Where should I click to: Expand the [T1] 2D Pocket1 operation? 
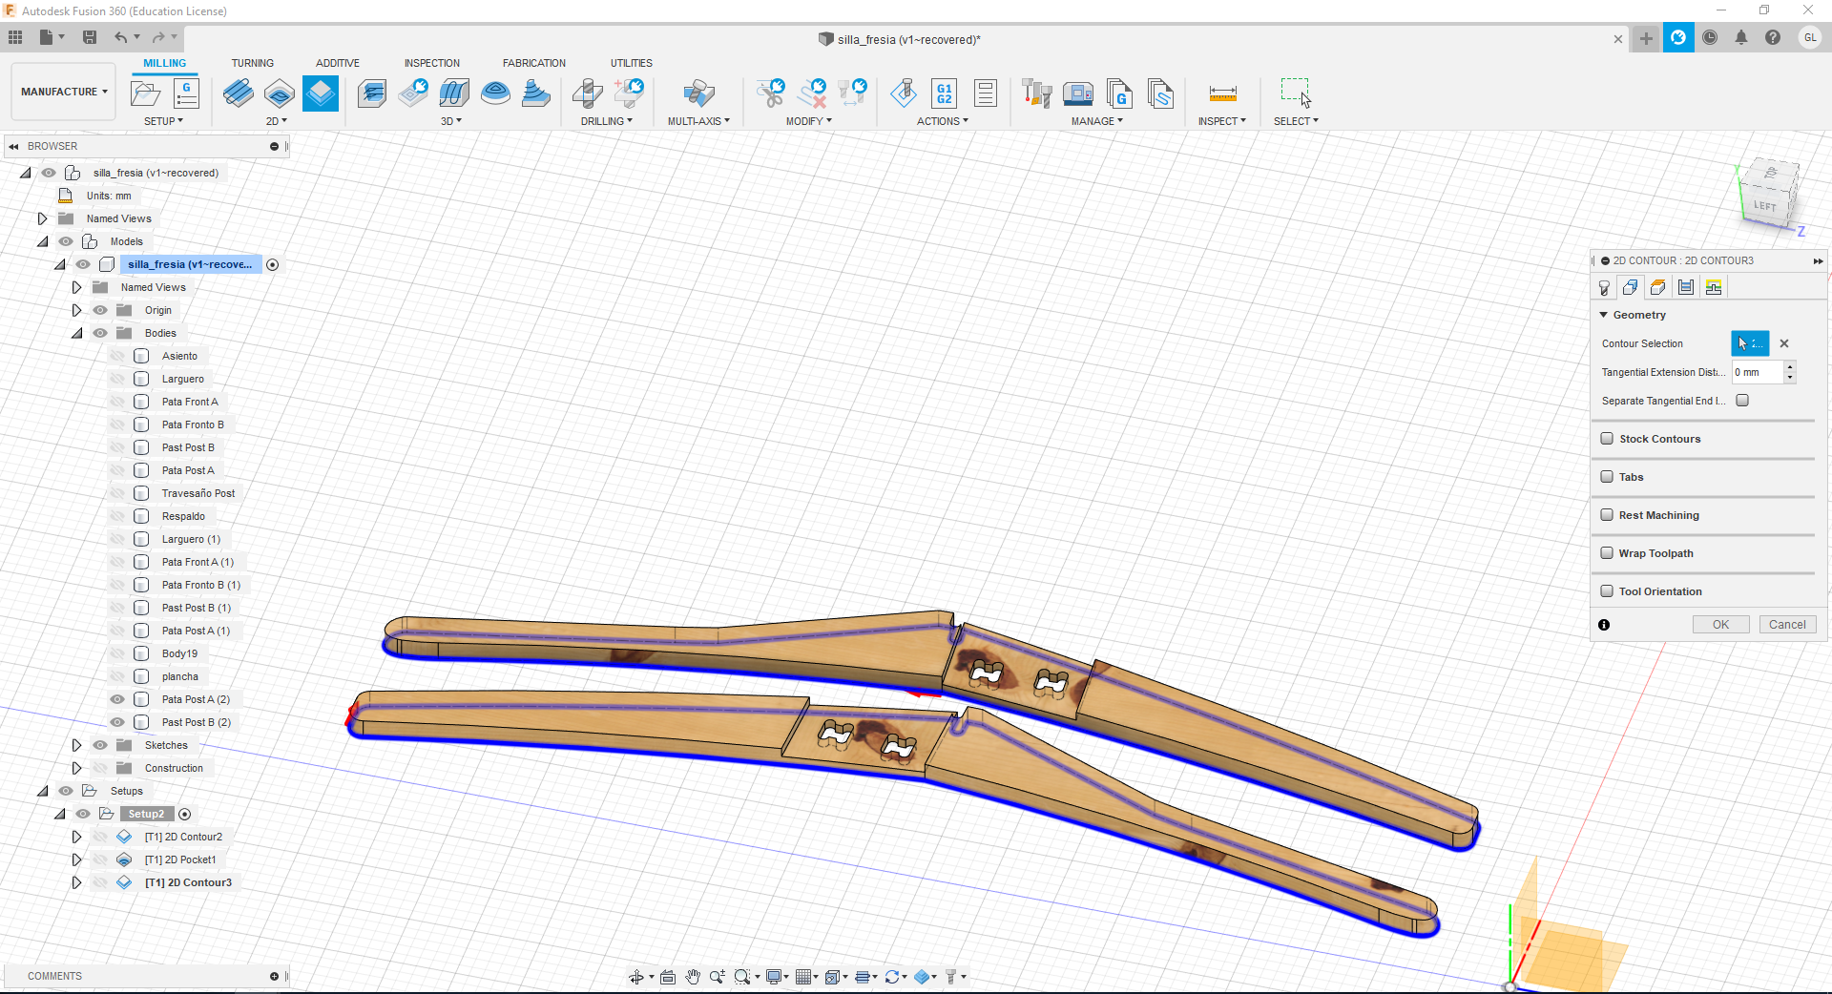(77, 859)
